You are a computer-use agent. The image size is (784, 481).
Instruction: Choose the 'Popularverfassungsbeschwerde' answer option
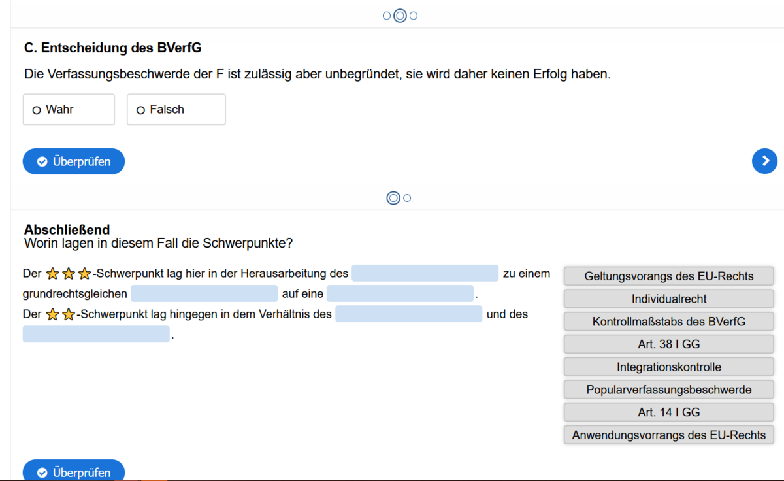pyautogui.click(x=668, y=390)
